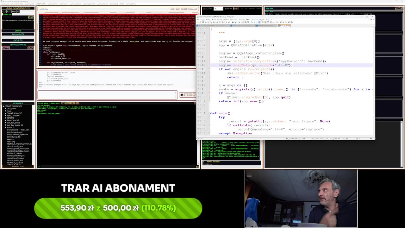This screenshot has height=228, width=405.
Task: Select mionolit_manifest.json file
Action: point(16,156)
